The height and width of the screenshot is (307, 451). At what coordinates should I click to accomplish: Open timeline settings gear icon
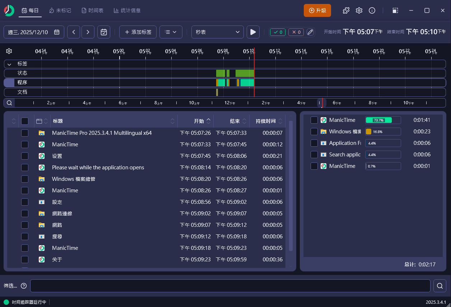(9, 51)
